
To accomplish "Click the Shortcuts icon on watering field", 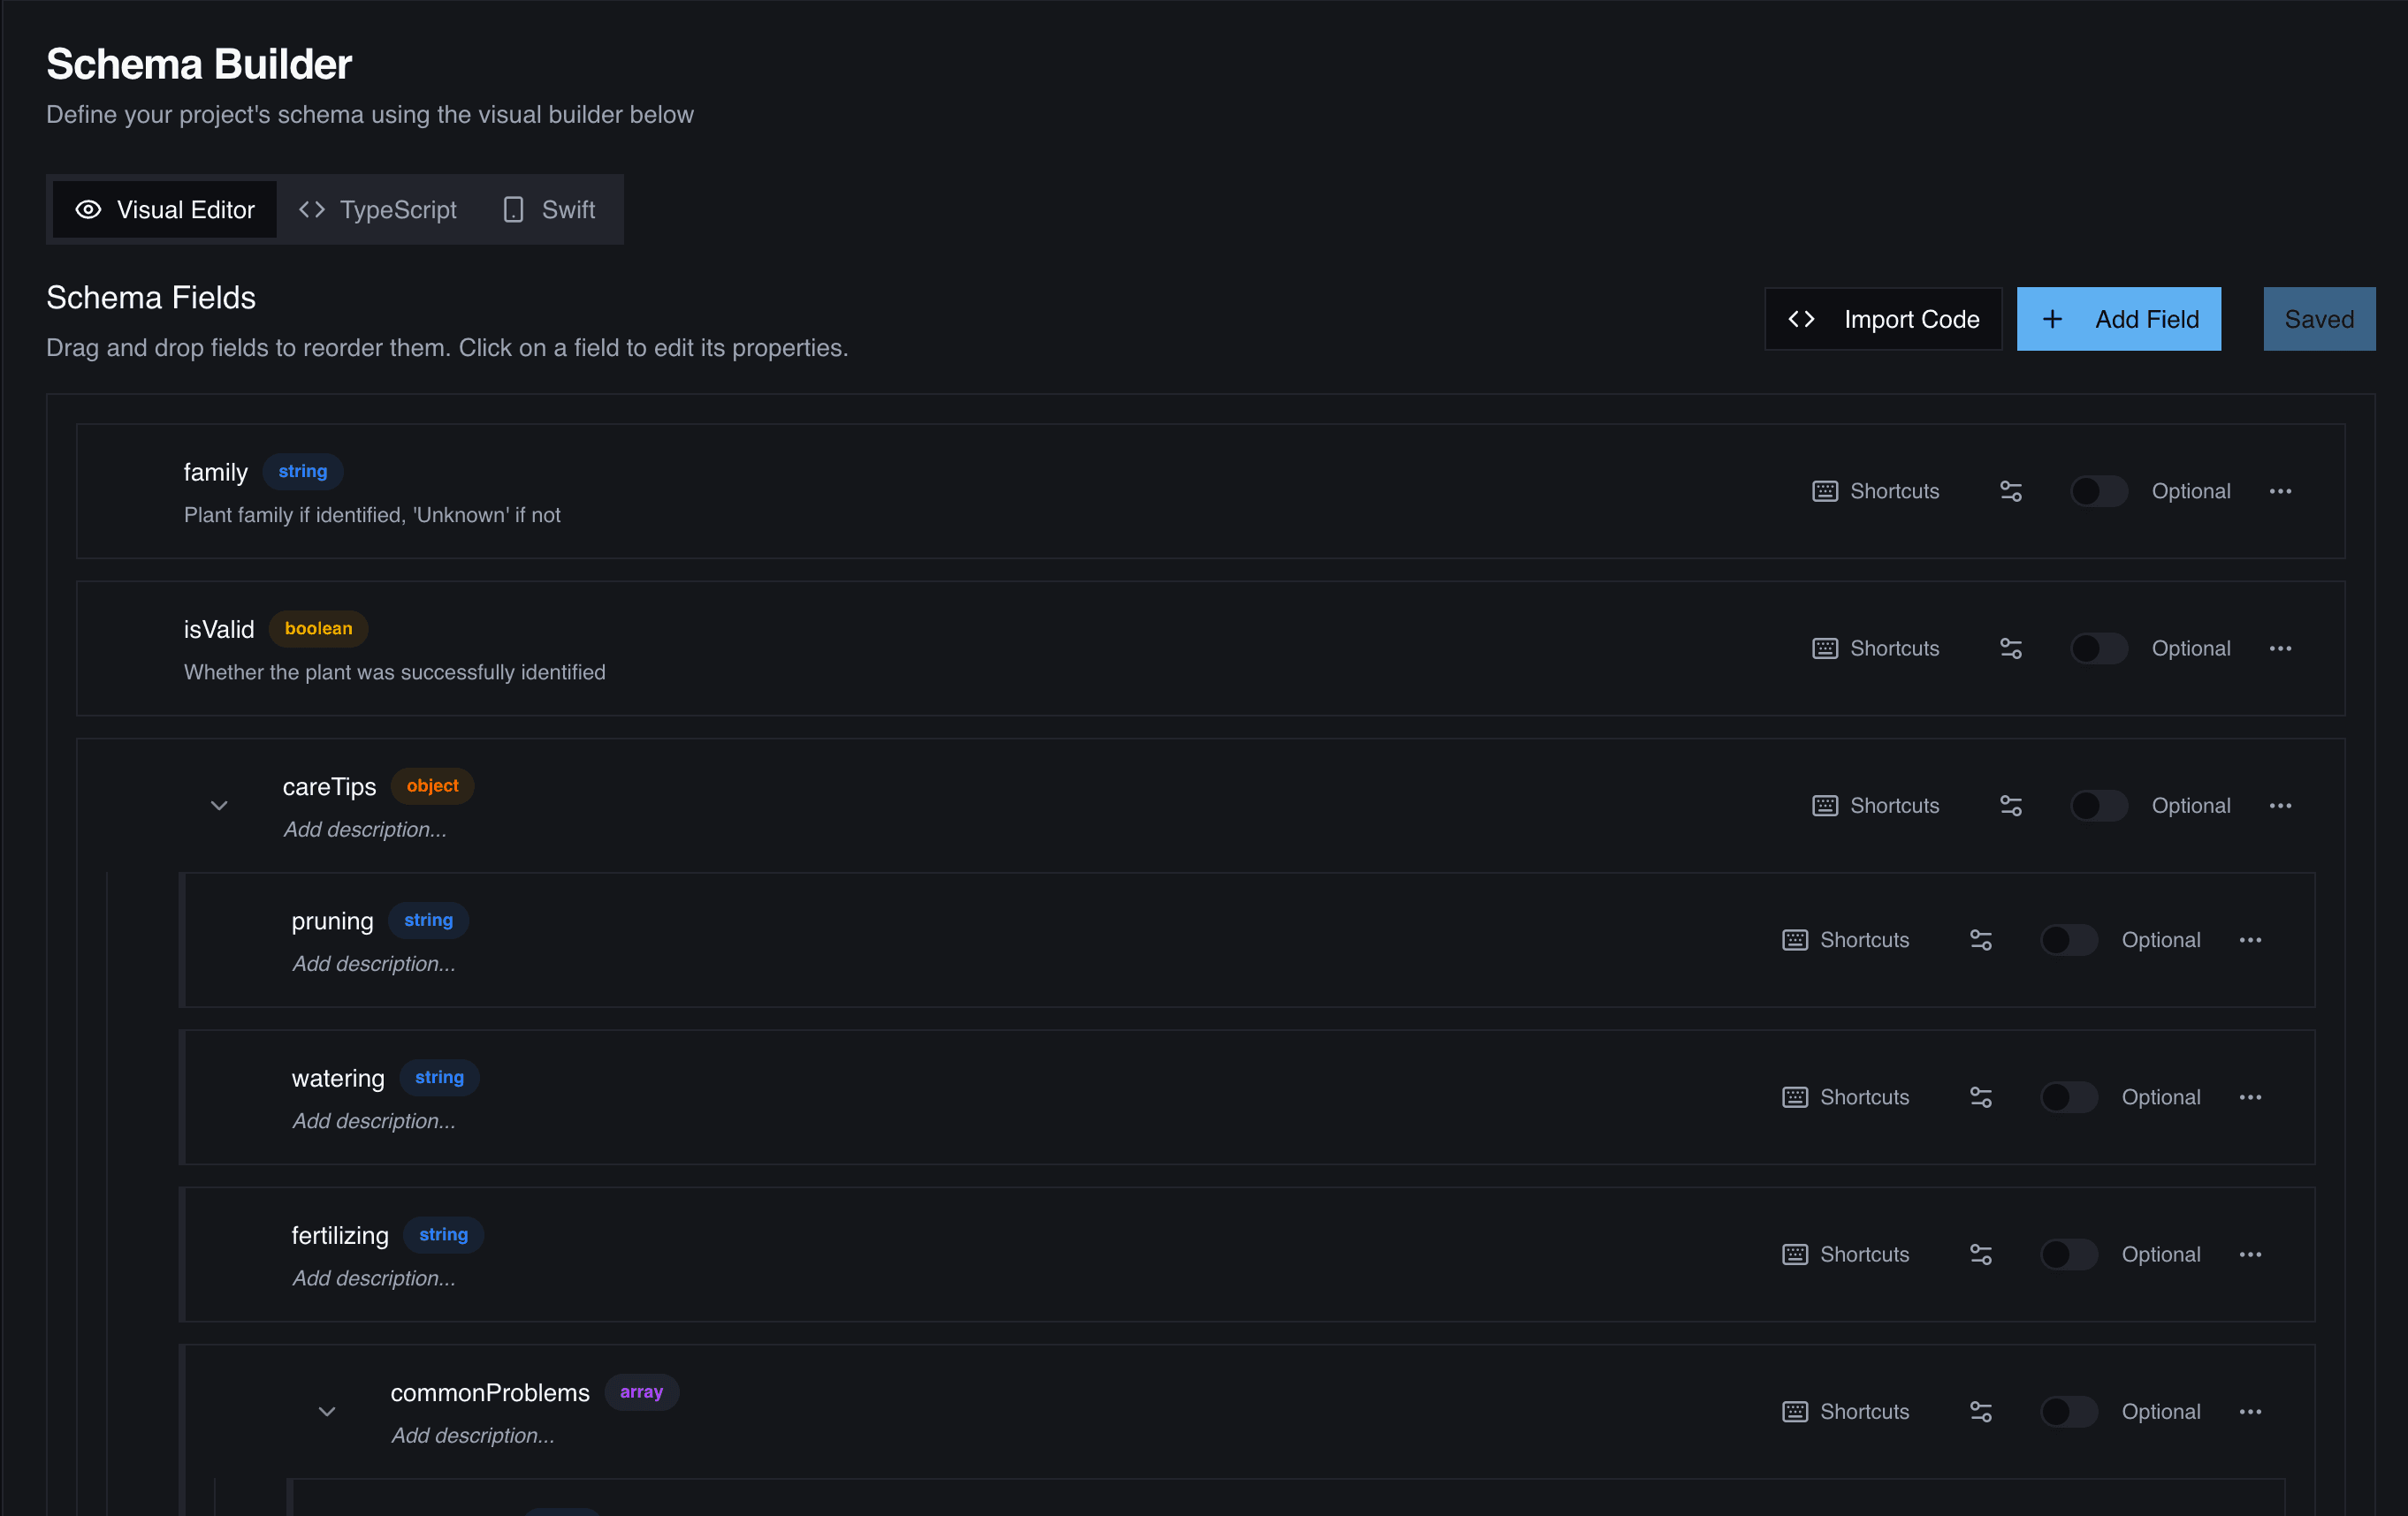I will [1795, 1096].
